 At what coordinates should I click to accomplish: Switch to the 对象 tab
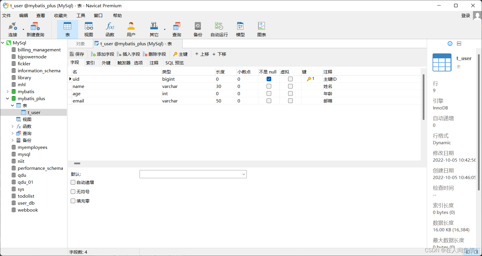coord(81,44)
